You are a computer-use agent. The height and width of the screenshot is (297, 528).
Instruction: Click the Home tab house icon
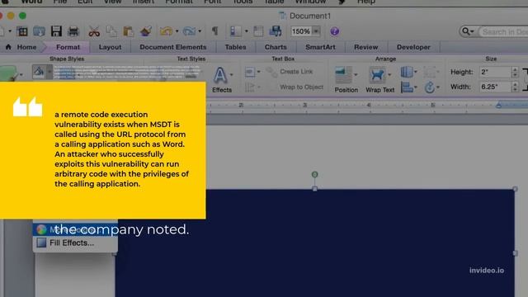tap(8, 47)
